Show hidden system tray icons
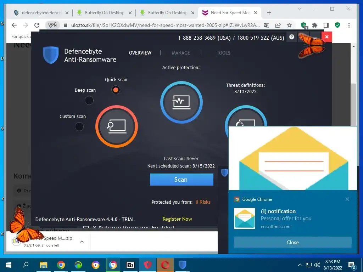The image size is (363, 272). coord(300,265)
